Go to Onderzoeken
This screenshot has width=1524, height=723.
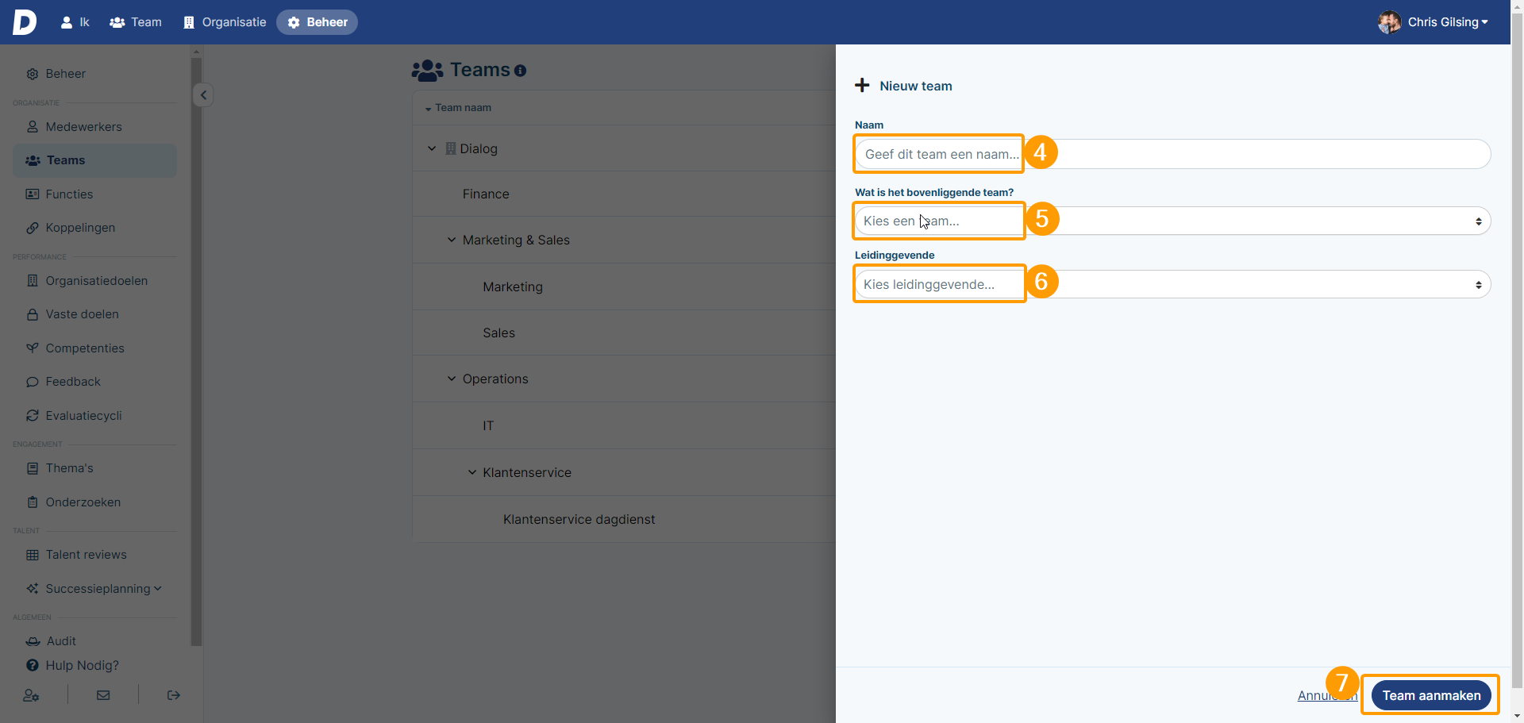[x=83, y=502]
